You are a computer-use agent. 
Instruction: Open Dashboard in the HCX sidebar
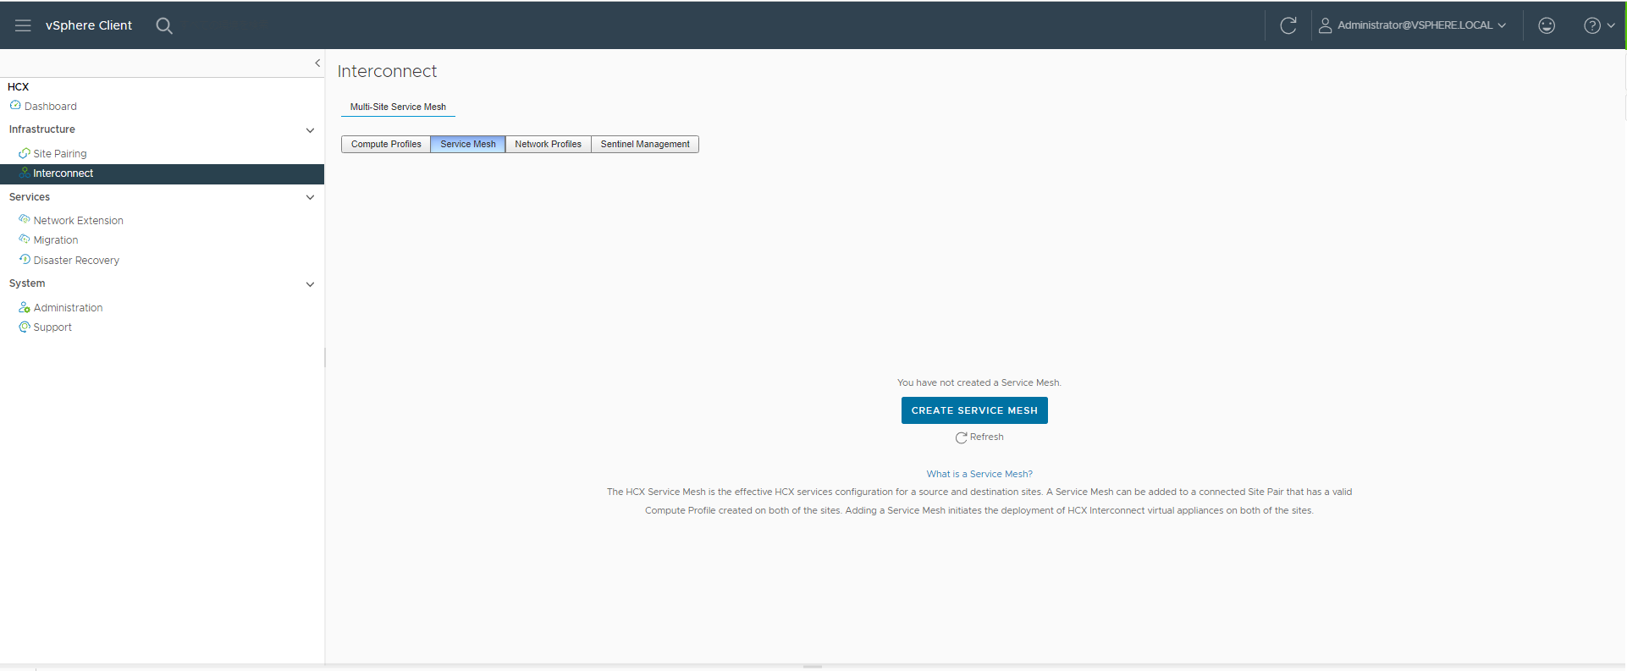(x=51, y=106)
